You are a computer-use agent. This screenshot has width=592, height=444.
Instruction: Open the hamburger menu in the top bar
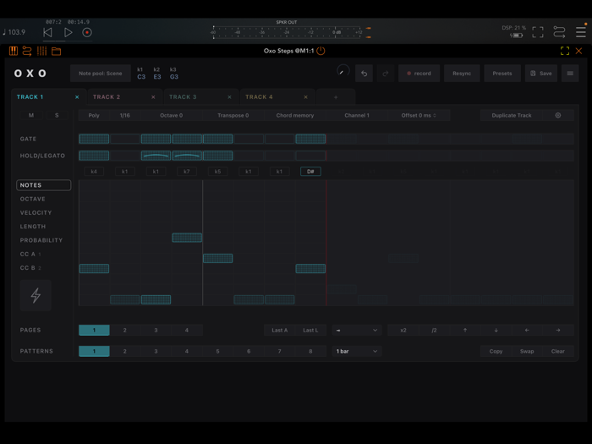581,32
